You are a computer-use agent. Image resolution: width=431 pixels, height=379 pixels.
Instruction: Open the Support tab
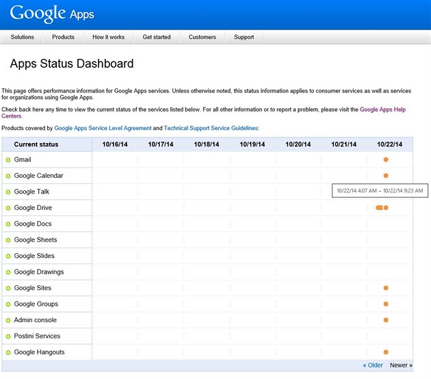pos(244,37)
